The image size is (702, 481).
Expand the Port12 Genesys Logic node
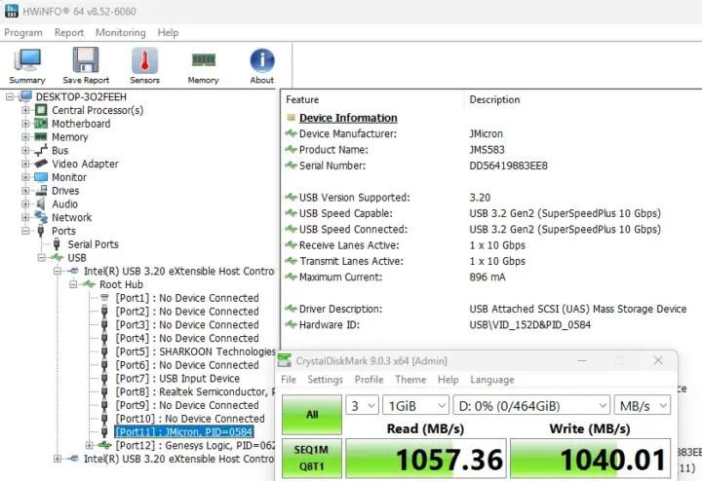coord(89,445)
